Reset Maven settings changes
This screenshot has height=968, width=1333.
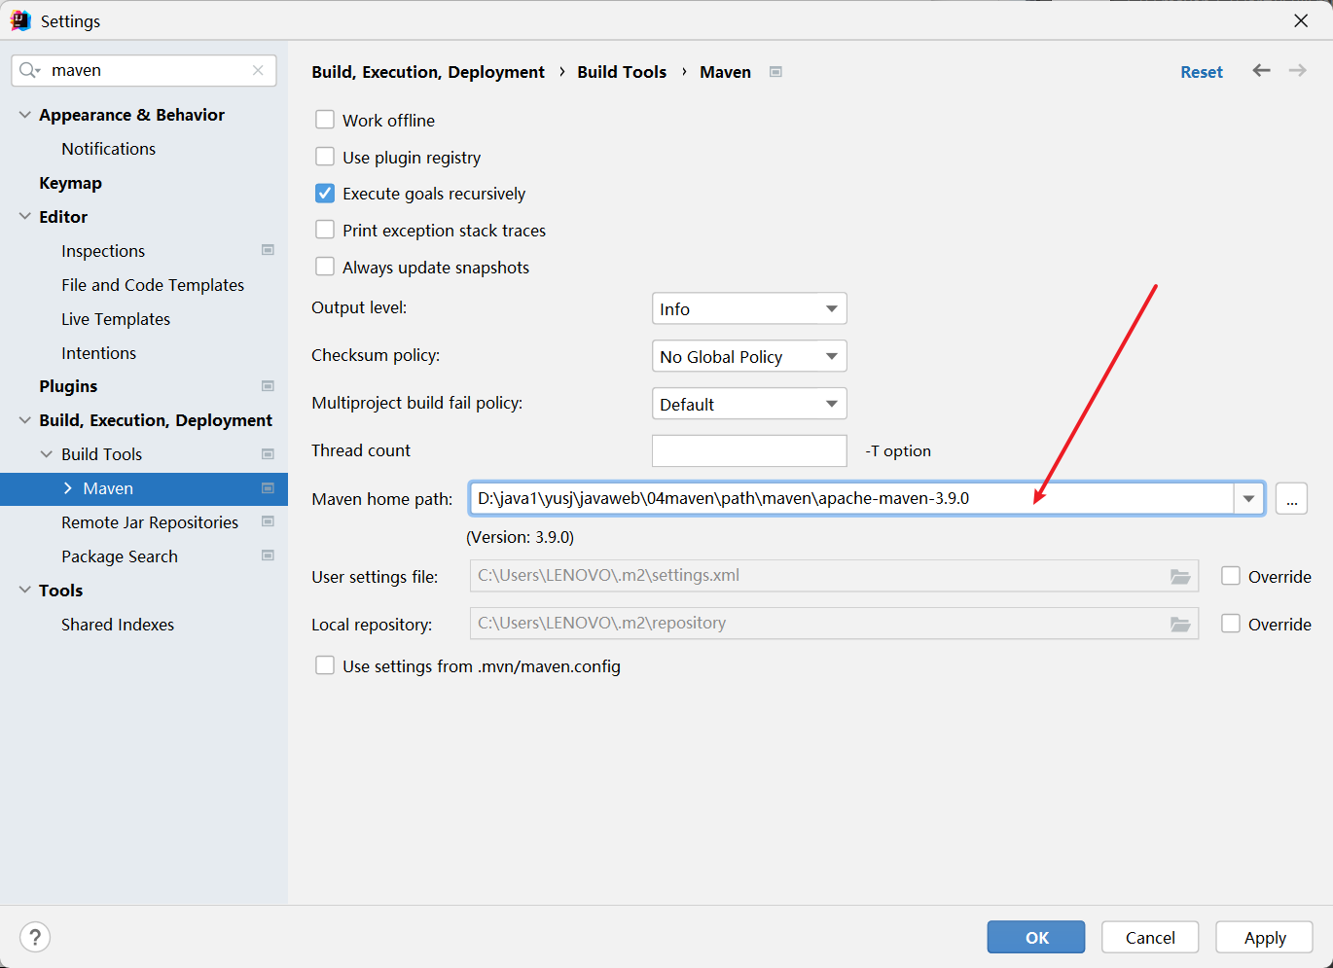tap(1202, 72)
